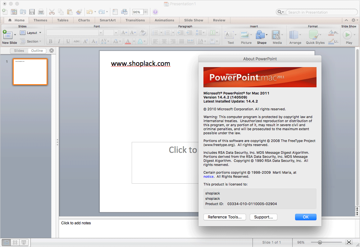This screenshot has width=360, height=247.
Task: Close the slides pane with X button
Action: (x=52, y=51)
